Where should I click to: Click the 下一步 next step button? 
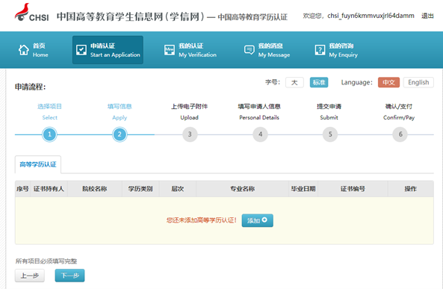69,276
